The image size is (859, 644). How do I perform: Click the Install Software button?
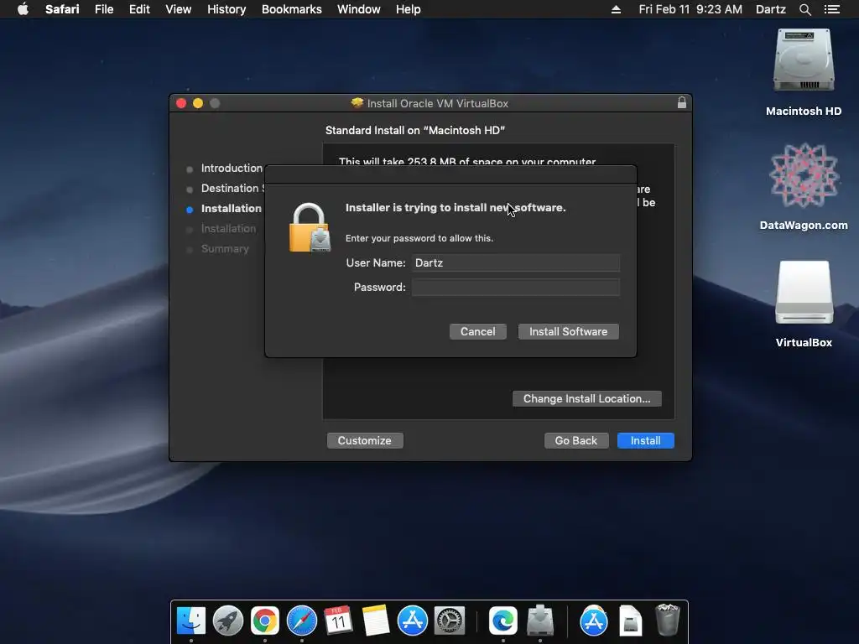[x=568, y=331]
